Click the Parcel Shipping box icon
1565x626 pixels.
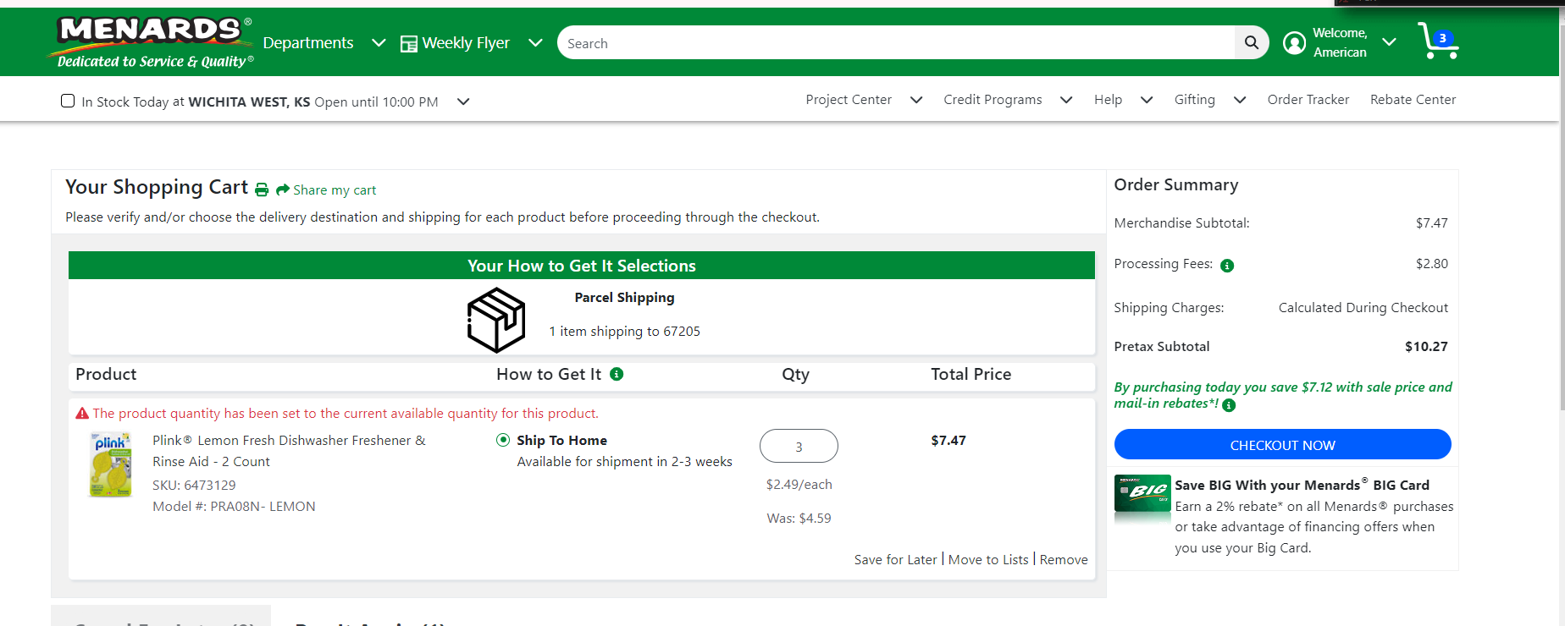tap(496, 320)
